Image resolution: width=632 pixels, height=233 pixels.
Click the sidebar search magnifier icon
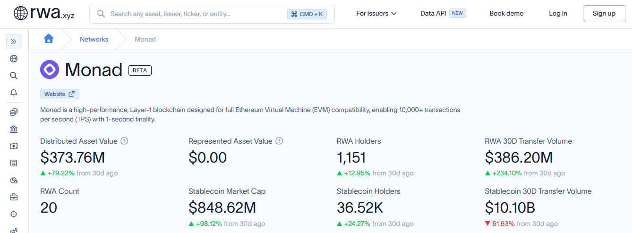pos(14,76)
